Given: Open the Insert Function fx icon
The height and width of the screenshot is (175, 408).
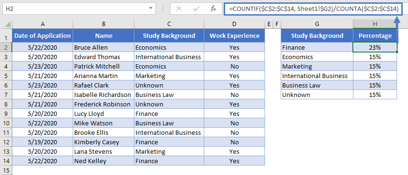Looking at the screenshot, I should pyautogui.click(x=213, y=9).
